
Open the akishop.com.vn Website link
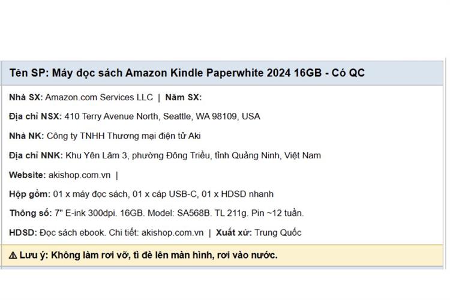point(79,175)
